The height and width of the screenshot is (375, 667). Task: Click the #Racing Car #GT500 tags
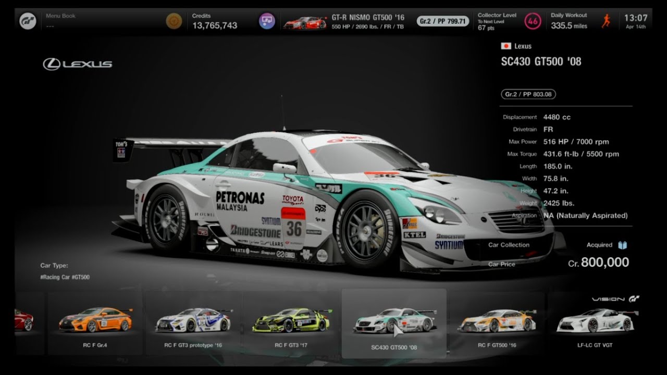[65, 277]
